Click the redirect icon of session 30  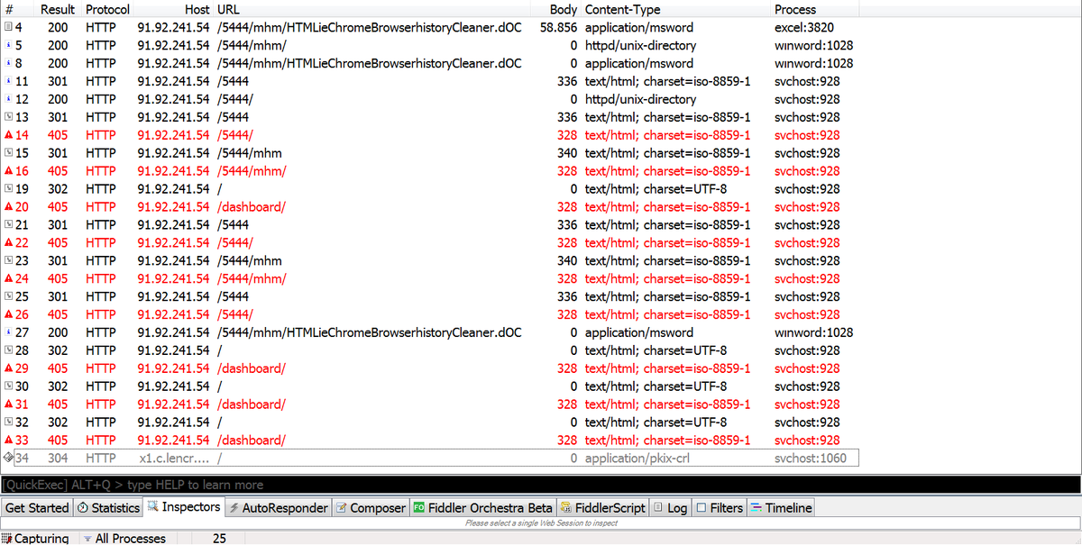coord(8,386)
